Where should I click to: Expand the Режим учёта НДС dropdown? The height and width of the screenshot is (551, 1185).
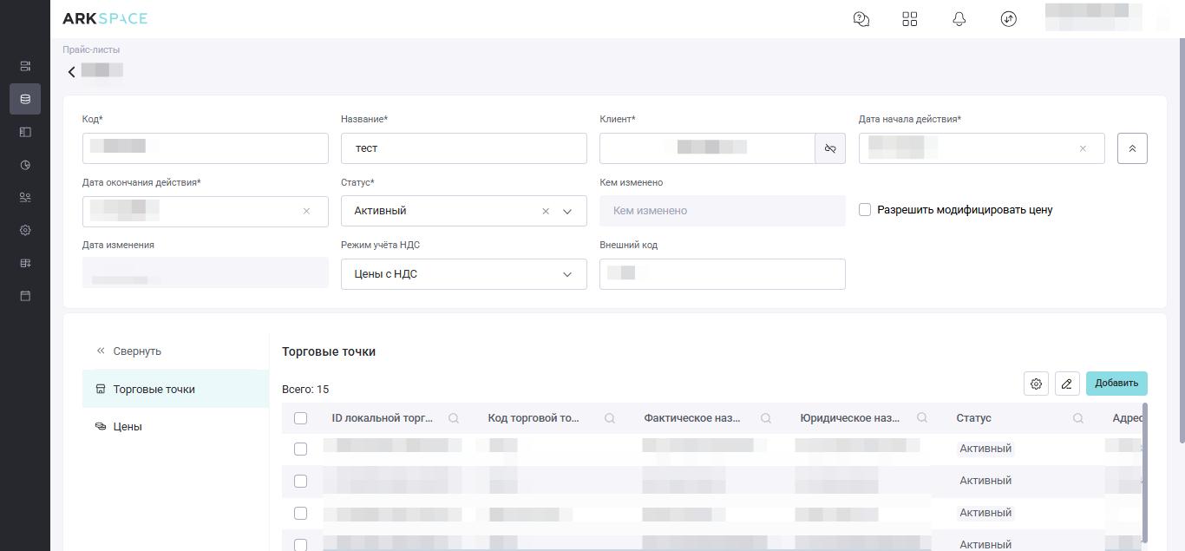point(463,274)
